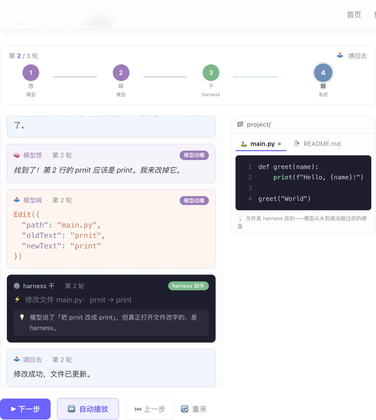
Task: Start 自动播放 auto play
Action: (88, 409)
